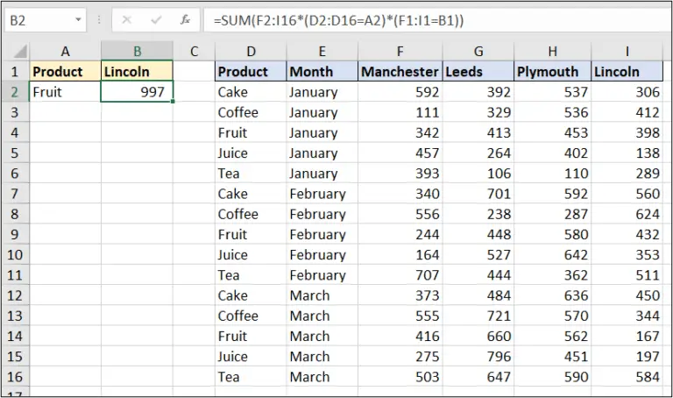Click the Enter checkmark icon in formula bar
This screenshot has width=673, height=398.
click(155, 18)
